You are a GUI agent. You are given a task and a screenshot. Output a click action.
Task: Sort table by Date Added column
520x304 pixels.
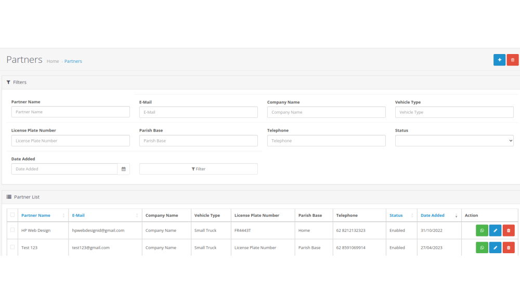[x=433, y=216]
